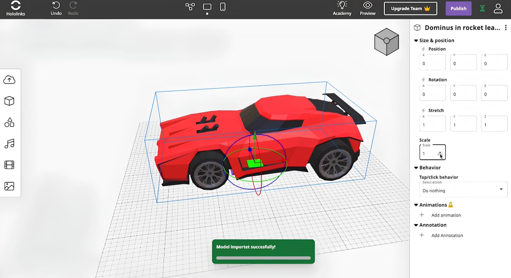Screen dimensions: 511x278
Task: Click the Stretch Y input field
Action: pyautogui.click(x=463, y=123)
